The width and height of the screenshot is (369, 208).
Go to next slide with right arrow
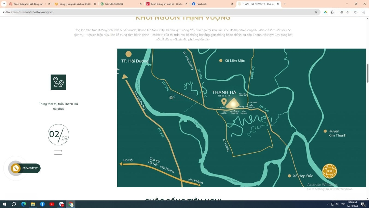tap(58, 151)
